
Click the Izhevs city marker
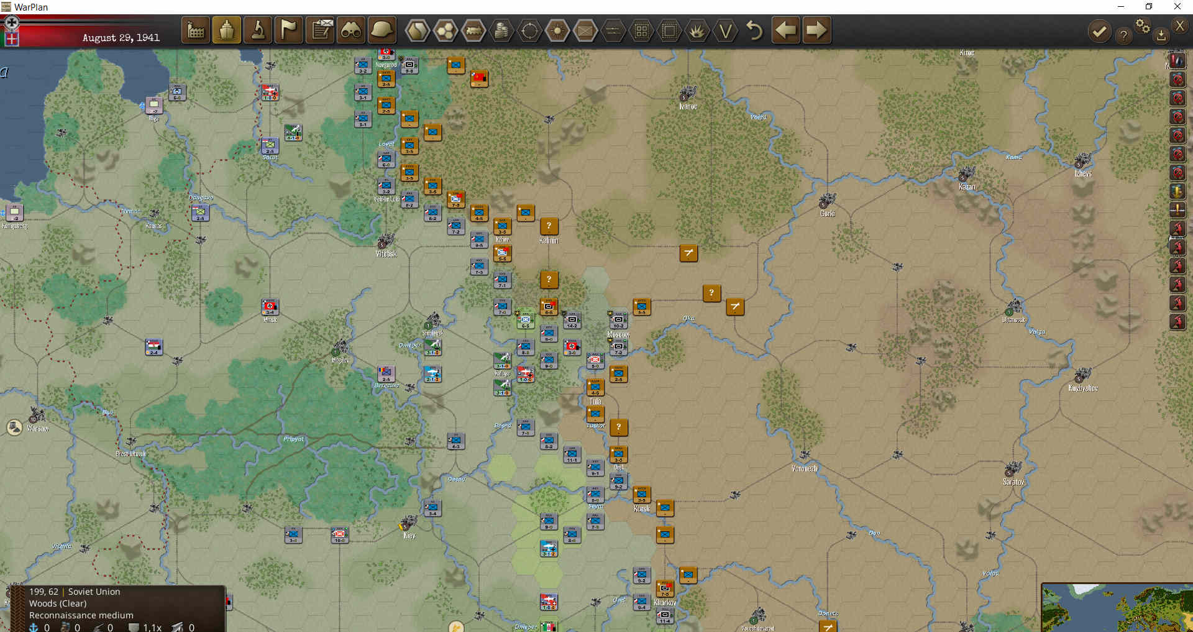coord(1082,162)
